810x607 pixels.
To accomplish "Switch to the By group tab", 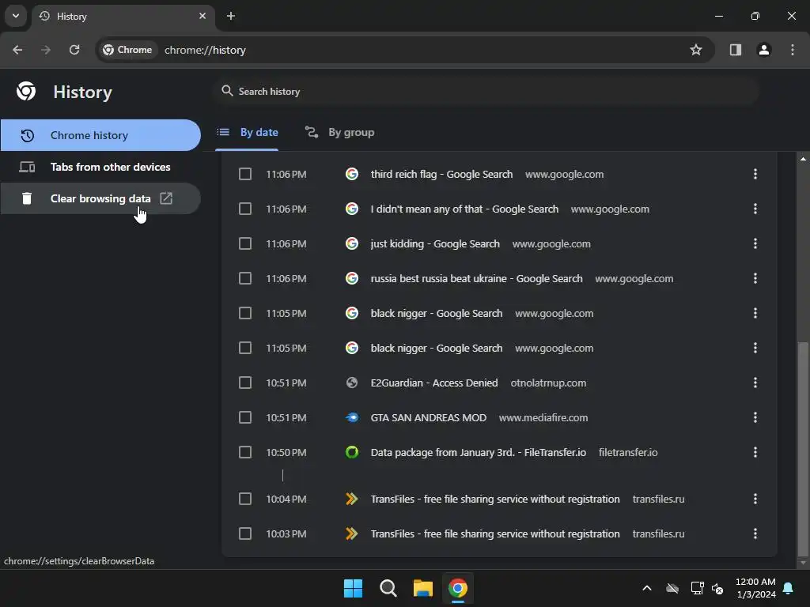I will 339,133.
